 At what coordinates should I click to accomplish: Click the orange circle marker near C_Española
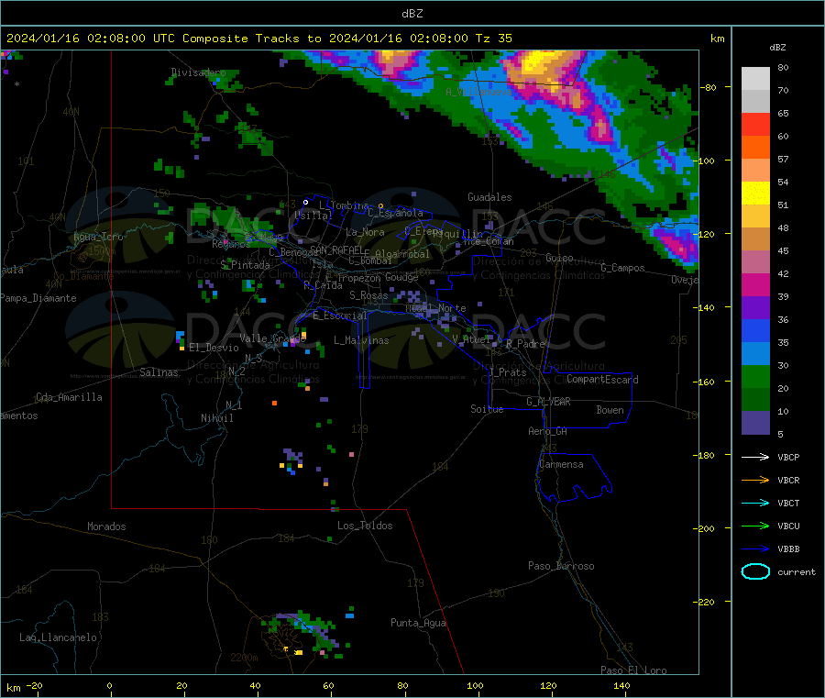[x=381, y=205]
